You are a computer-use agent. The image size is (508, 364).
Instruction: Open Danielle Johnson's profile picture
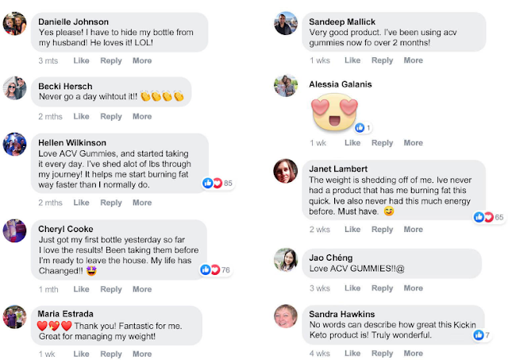14,24
